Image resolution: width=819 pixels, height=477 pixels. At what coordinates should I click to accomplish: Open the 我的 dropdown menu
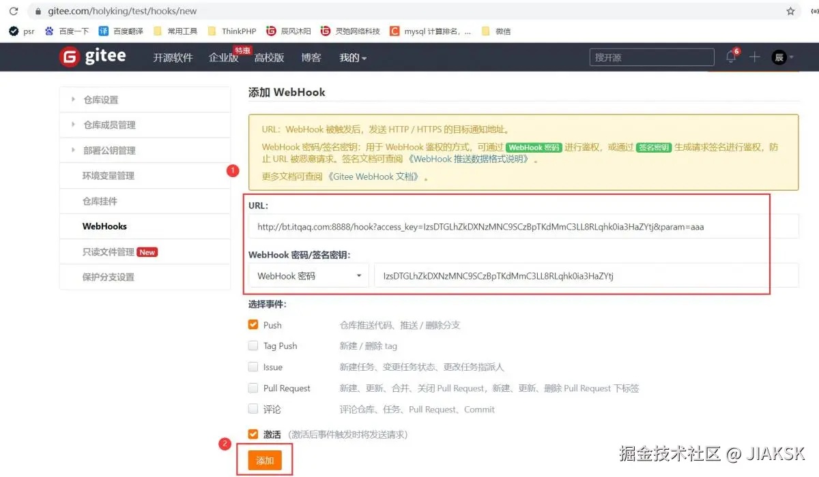click(x=353, y=58)
